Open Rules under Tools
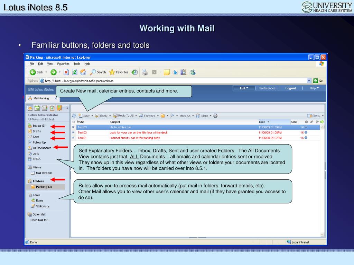This screenshot has height=265, width=354. [37, 200]
